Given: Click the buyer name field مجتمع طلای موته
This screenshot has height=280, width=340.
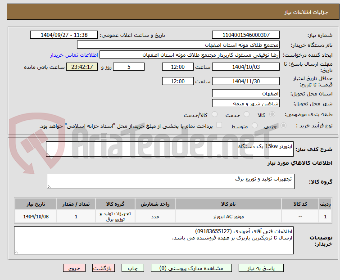Looking at the screenshot, I should click(x=178, y=45).
